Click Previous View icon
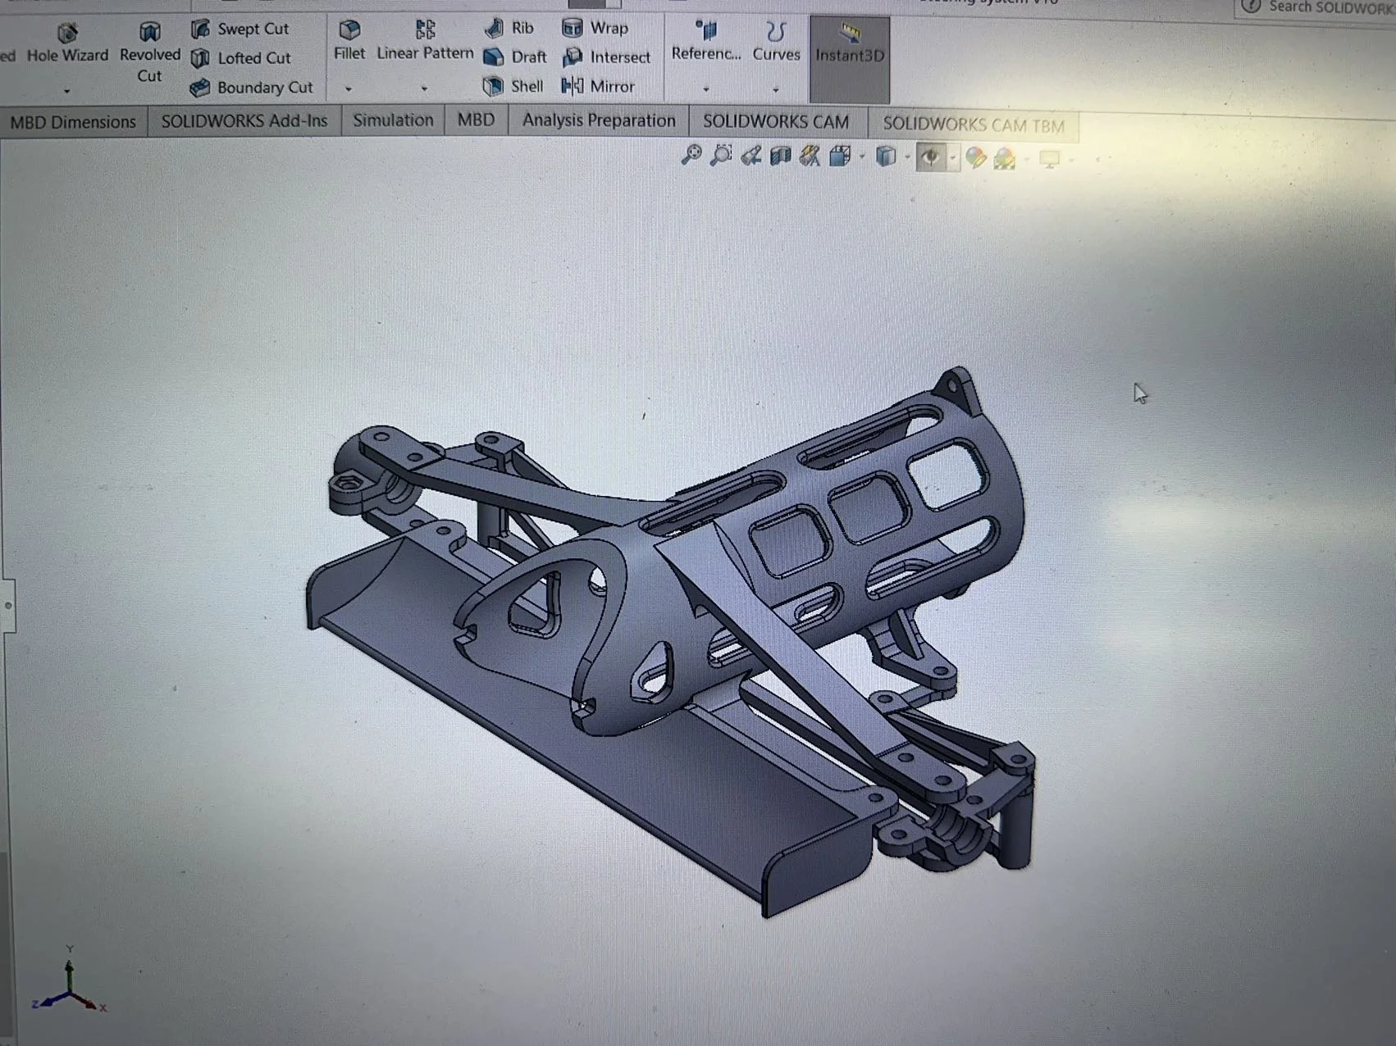This screenshot has height=1046, width=1396. coord(751,156)
